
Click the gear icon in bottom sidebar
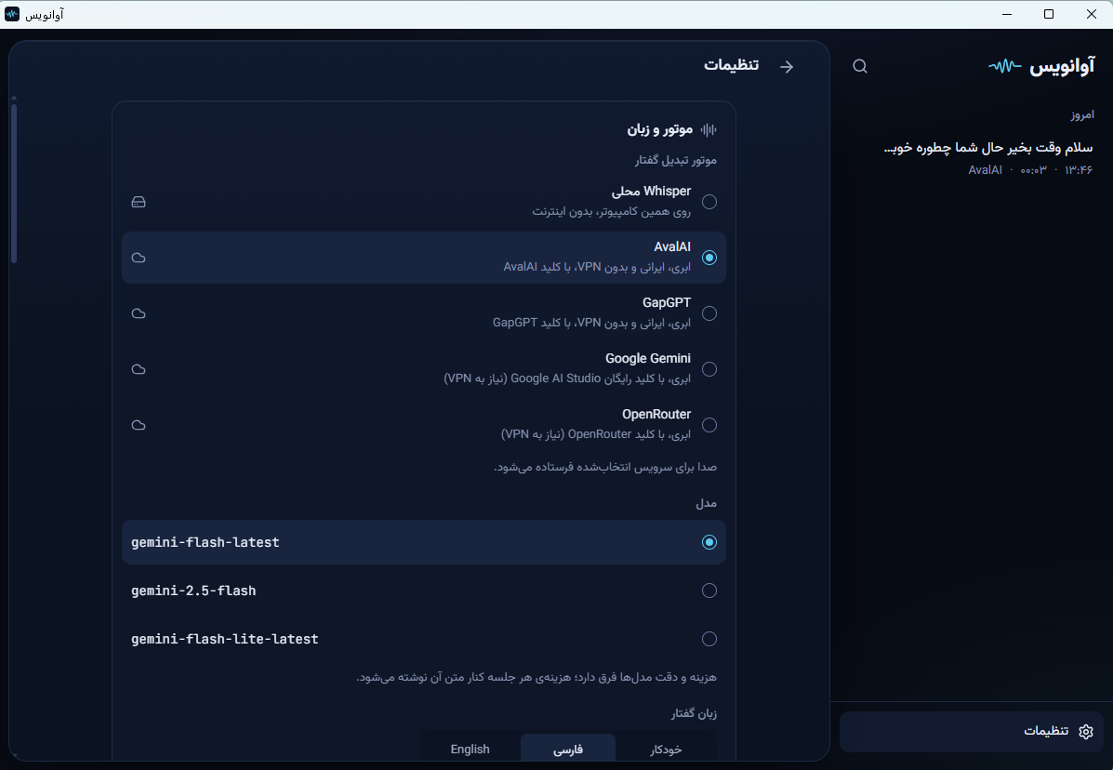pos(1085,732)
